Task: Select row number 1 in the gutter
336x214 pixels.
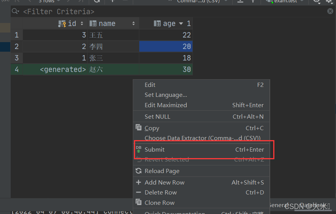Action: [x=17, y=35]
